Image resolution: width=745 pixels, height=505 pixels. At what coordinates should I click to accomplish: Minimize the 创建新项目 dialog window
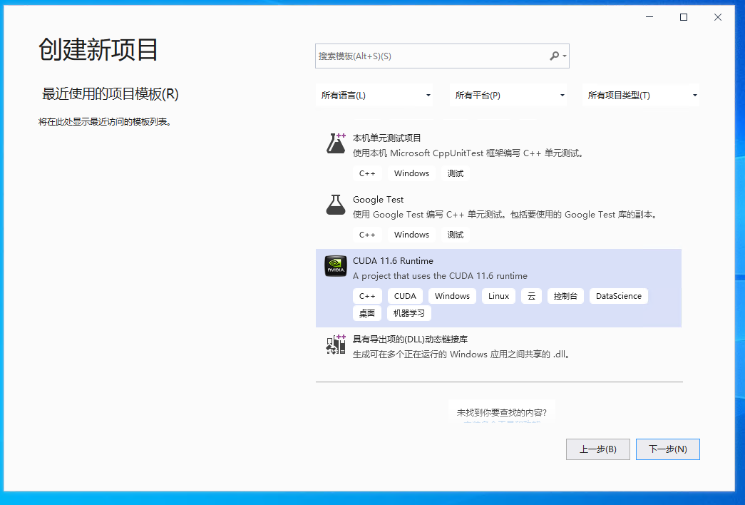coord(649,17)
